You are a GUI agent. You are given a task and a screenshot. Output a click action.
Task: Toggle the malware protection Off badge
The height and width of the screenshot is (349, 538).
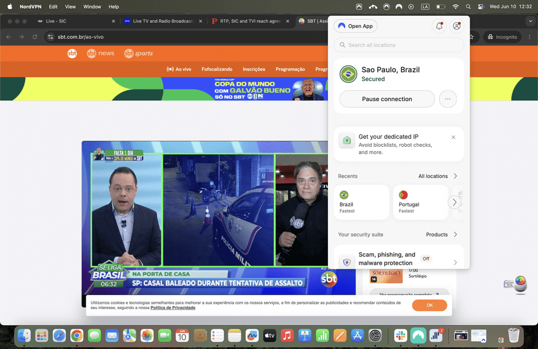[x=426, y=259]
